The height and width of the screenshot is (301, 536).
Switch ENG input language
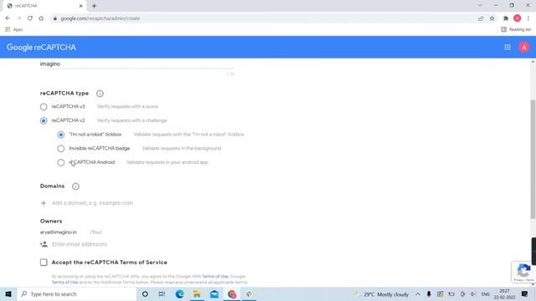486,294
